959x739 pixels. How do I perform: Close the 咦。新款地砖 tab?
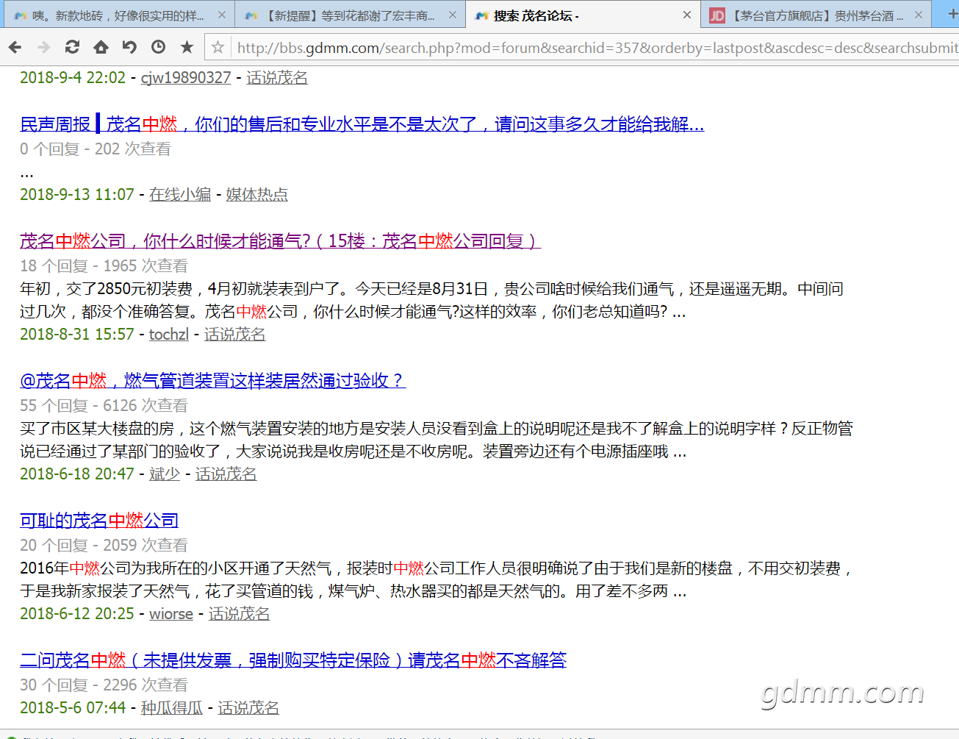222,15
